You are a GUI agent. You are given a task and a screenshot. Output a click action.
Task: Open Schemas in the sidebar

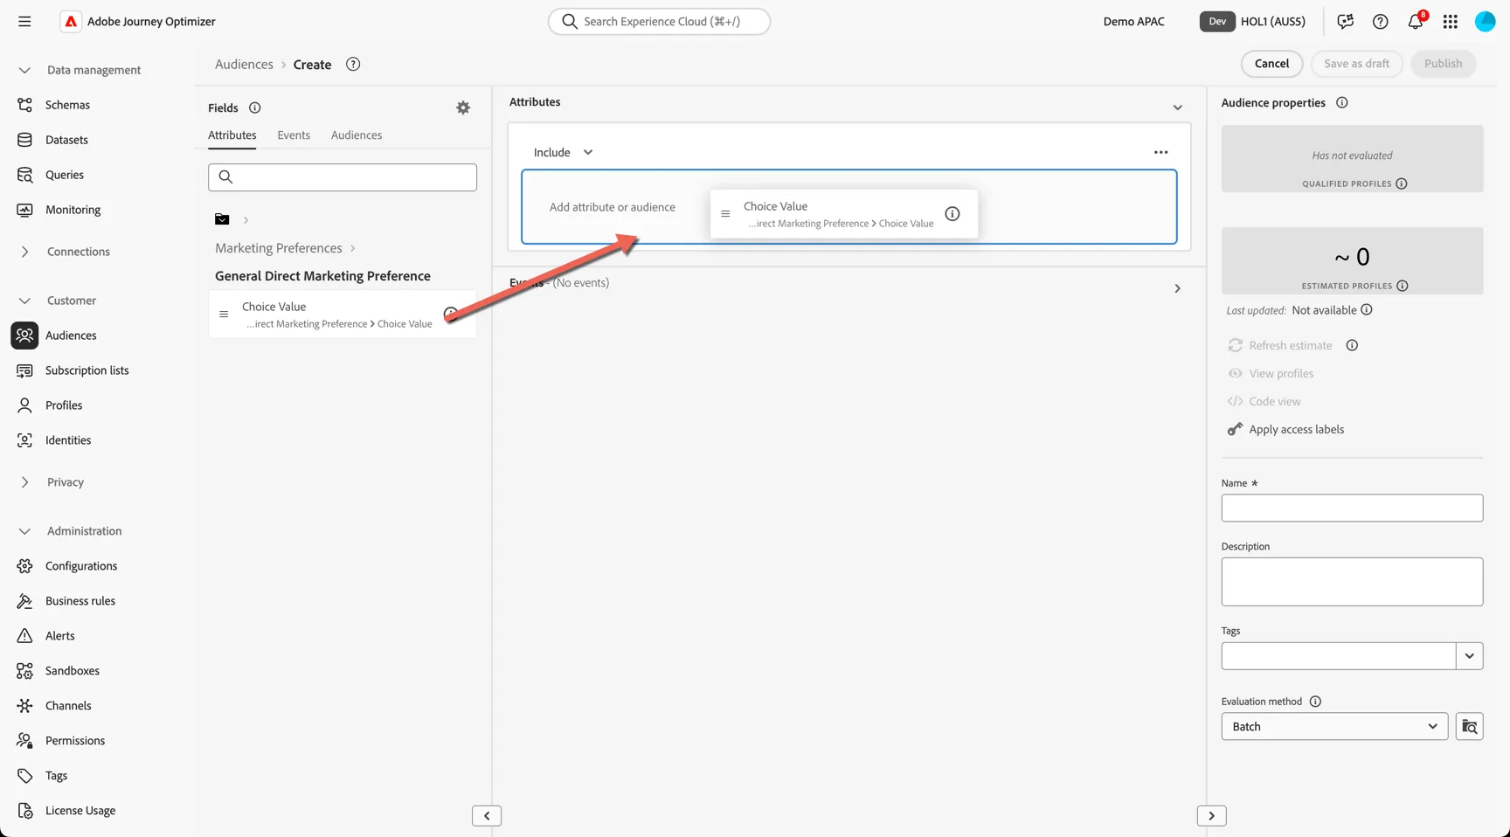(x=67, y=105)
